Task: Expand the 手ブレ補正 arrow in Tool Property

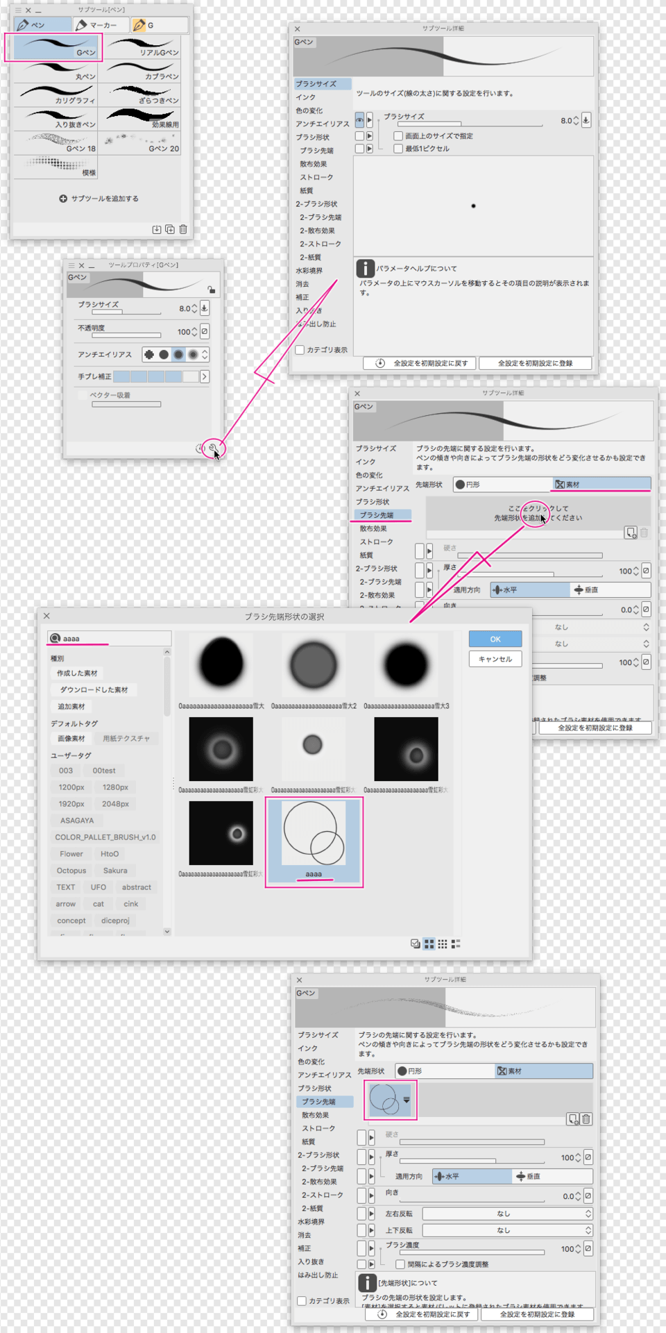Action: coord(205,376)
